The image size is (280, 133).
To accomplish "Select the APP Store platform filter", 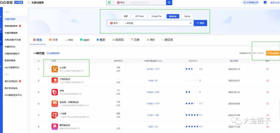I will coord(139,16).
